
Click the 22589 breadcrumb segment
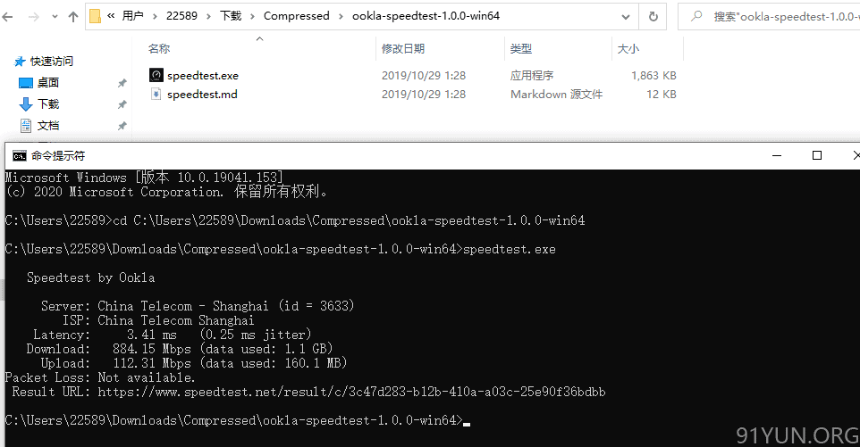pyautogui.click(x=181, y=16)
